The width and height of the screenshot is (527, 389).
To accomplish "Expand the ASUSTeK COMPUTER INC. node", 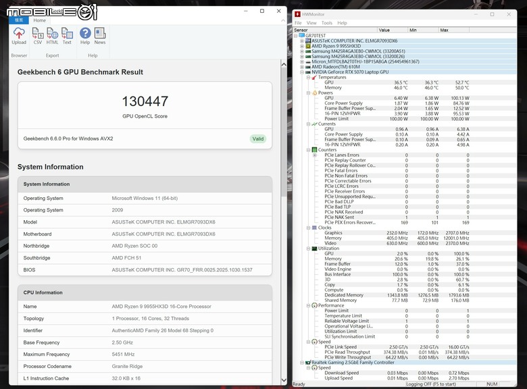I will (302, 41).
